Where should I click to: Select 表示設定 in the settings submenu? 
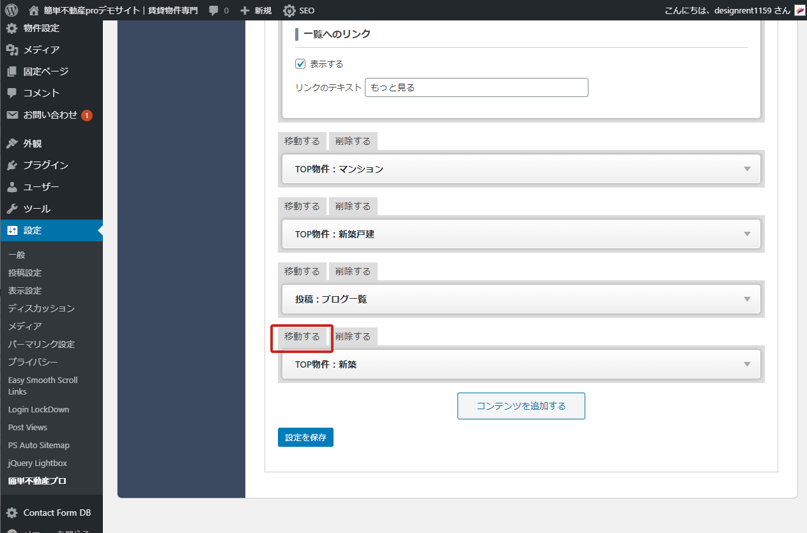click(x=25, y=290)
